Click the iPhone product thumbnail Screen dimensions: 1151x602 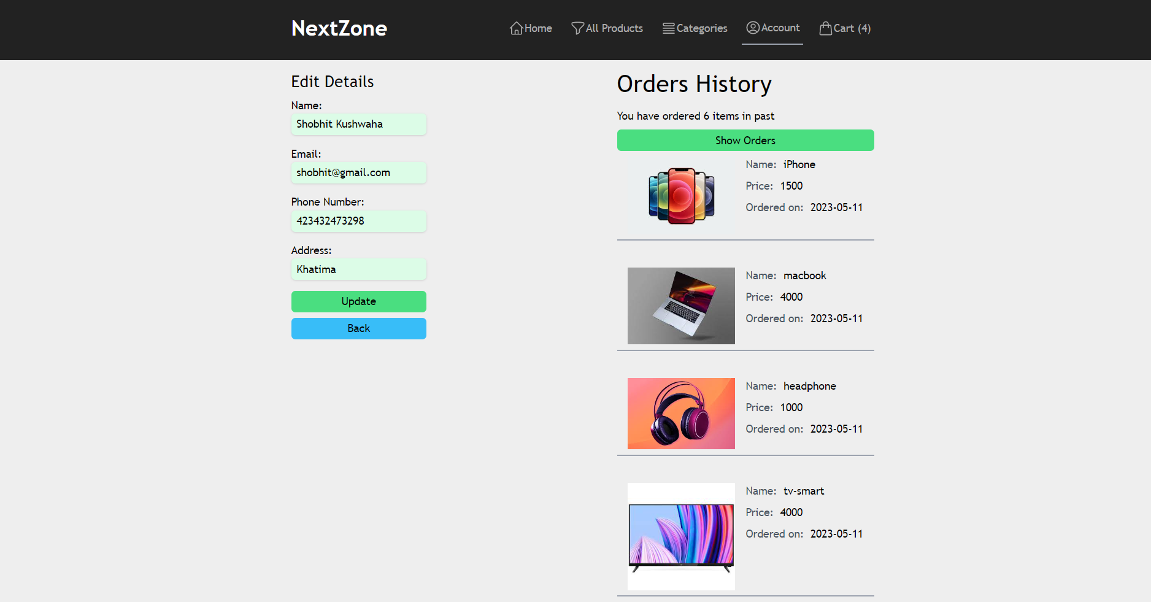(x=680, y=195)
